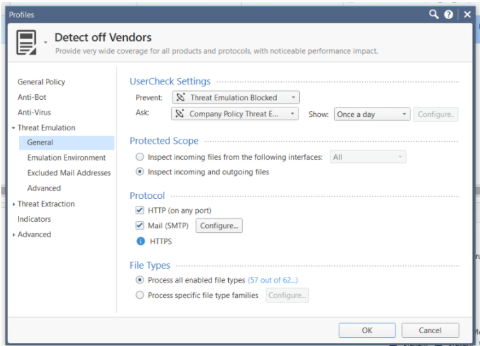Go to Emulation Environment section

(66, 158)
